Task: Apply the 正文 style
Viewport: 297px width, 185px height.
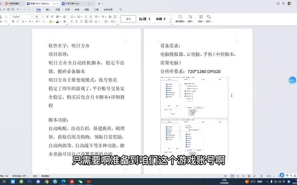Action: coord(128,19)
